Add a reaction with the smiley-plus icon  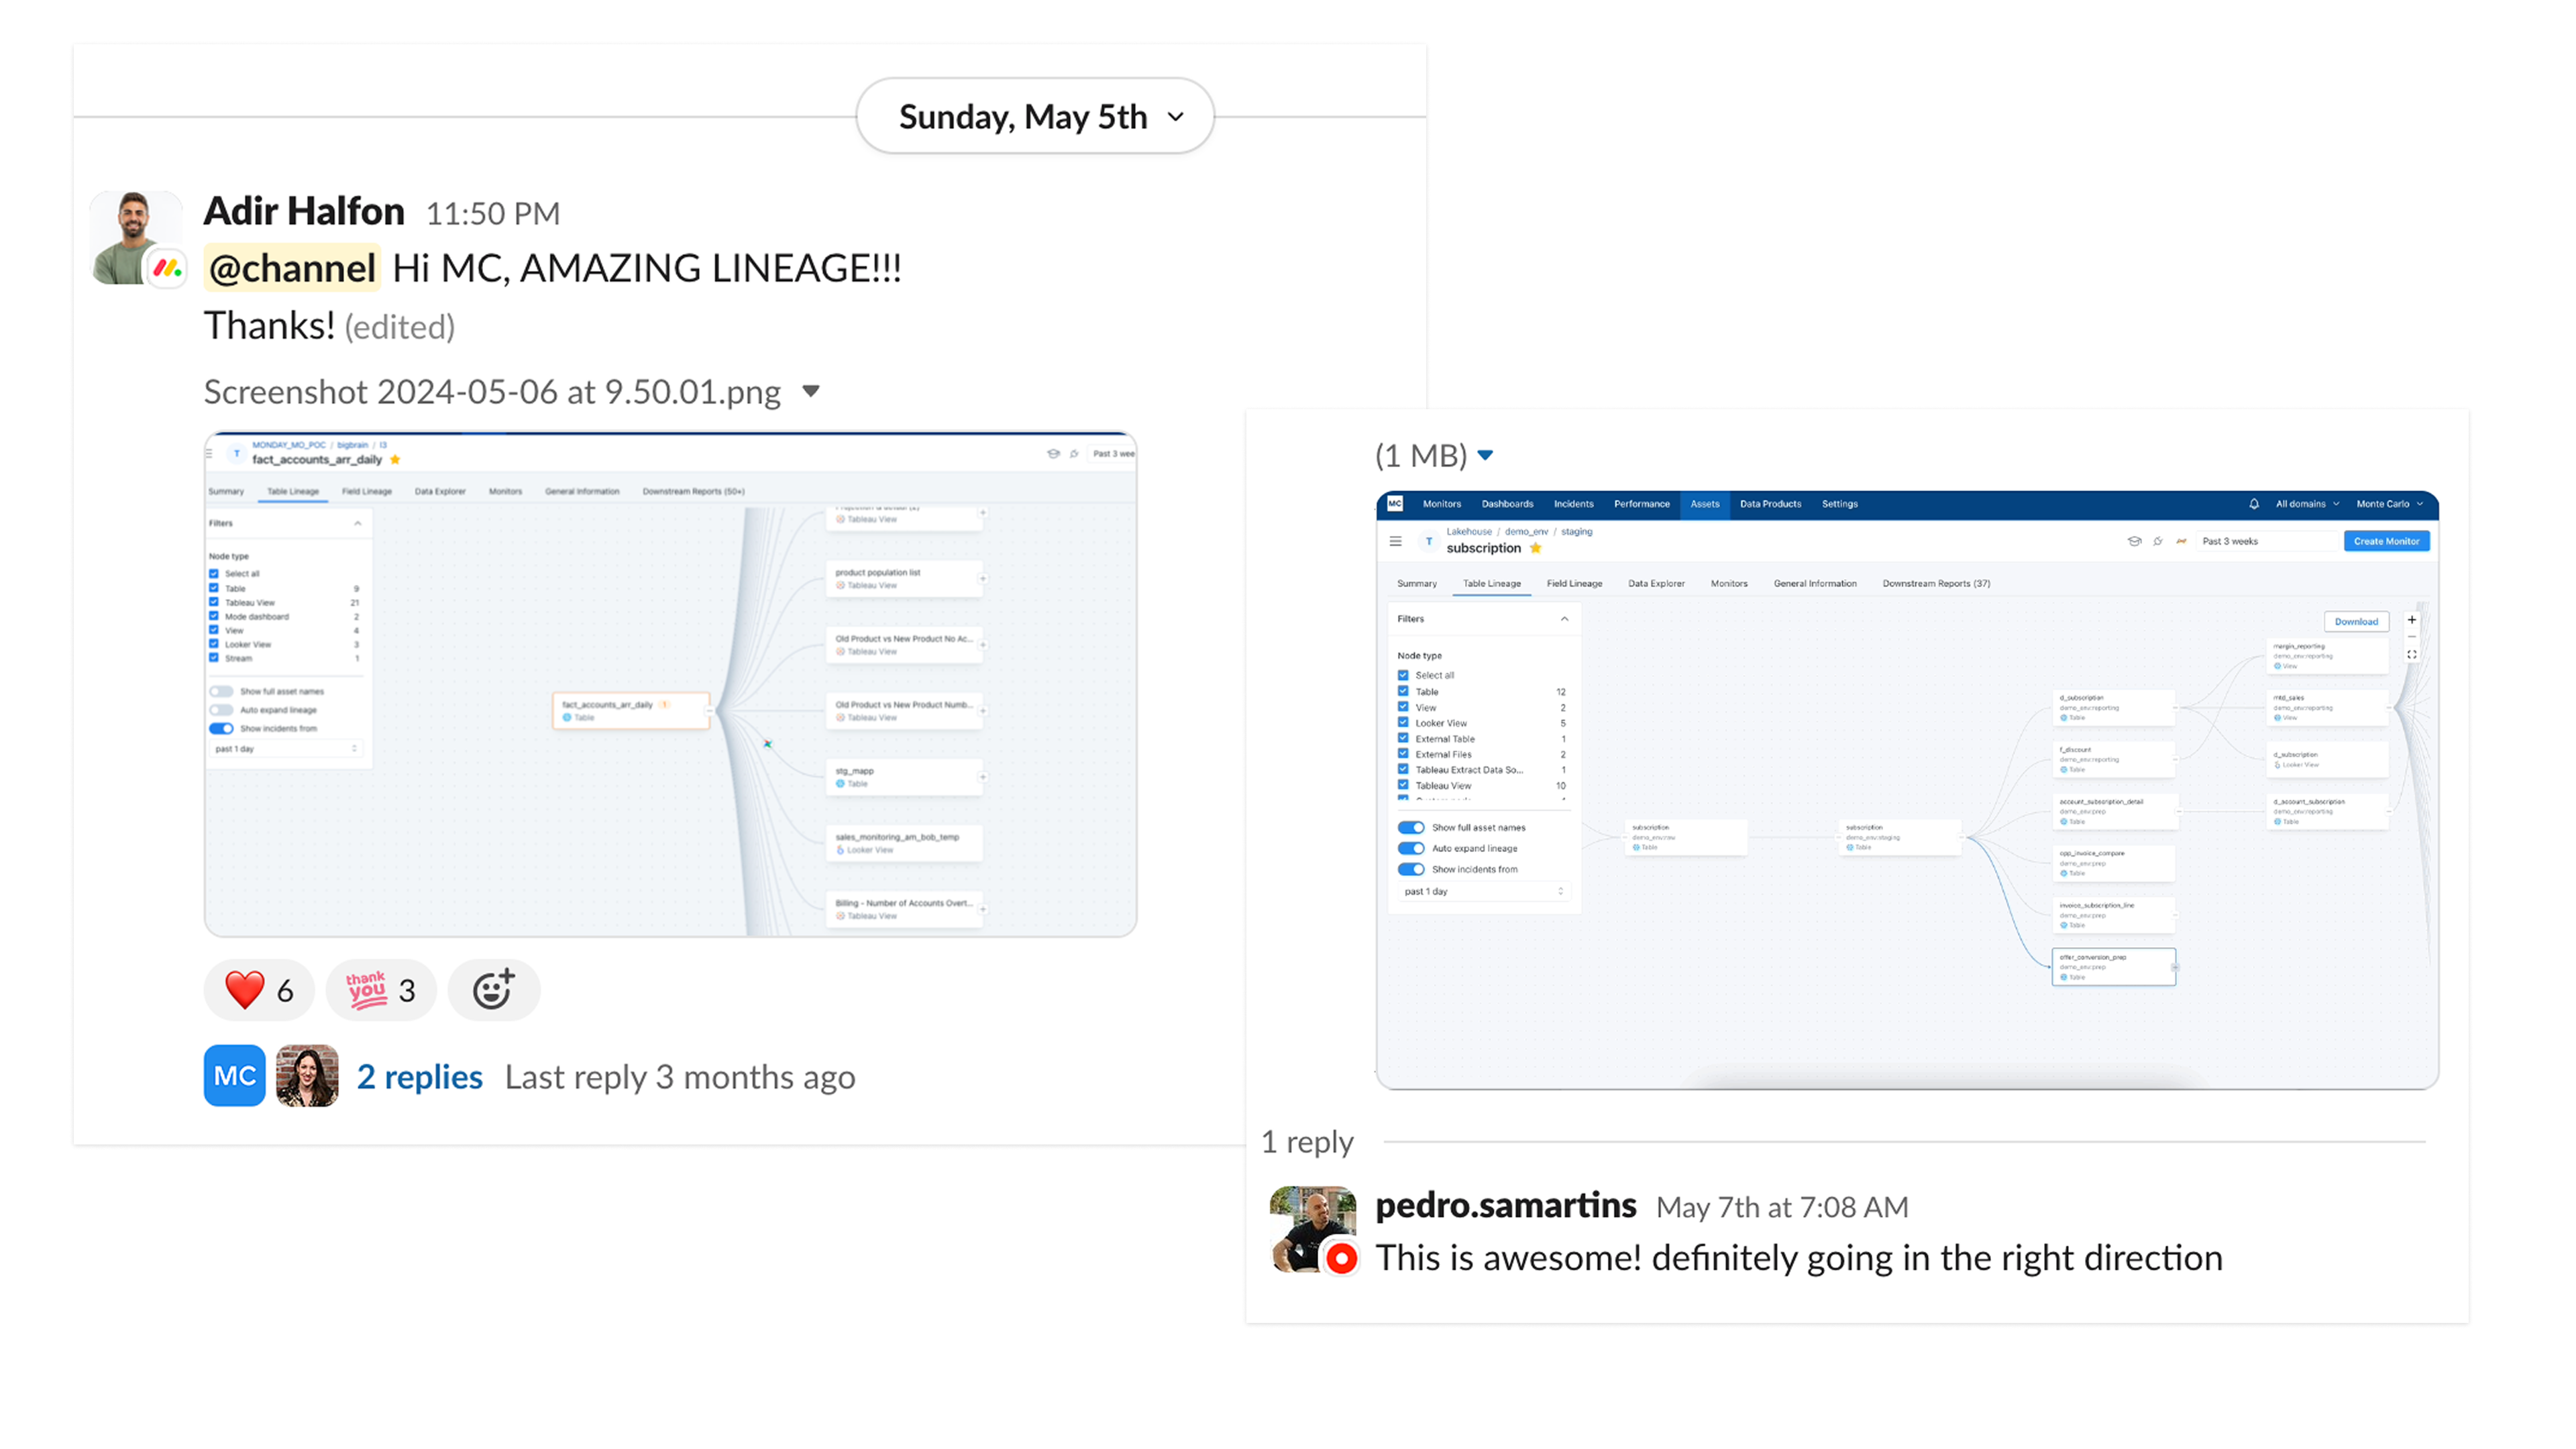click(x=493, y=990)
